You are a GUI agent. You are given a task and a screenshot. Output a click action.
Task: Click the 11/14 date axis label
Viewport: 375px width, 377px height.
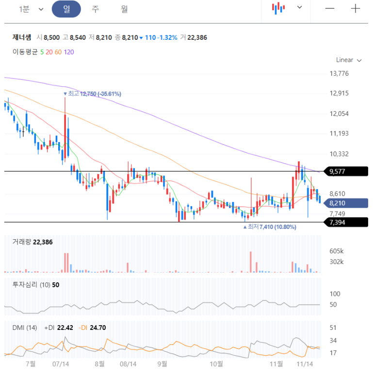[x=305, y=364]
